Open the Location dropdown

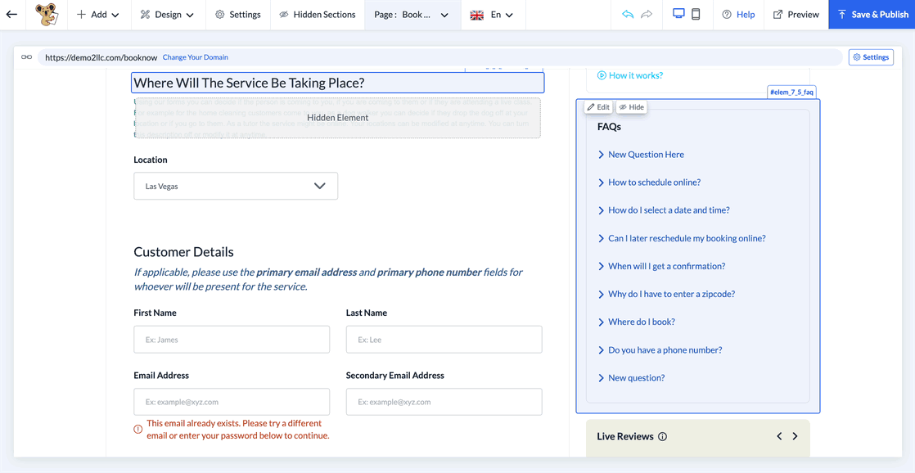click(236, 186)
